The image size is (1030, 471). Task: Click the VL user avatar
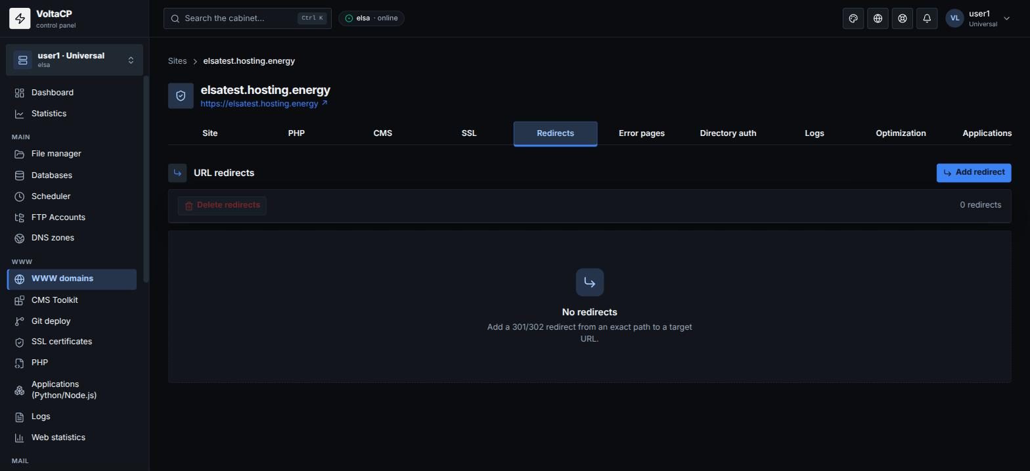pyautogui.click(x=954, y=18)
